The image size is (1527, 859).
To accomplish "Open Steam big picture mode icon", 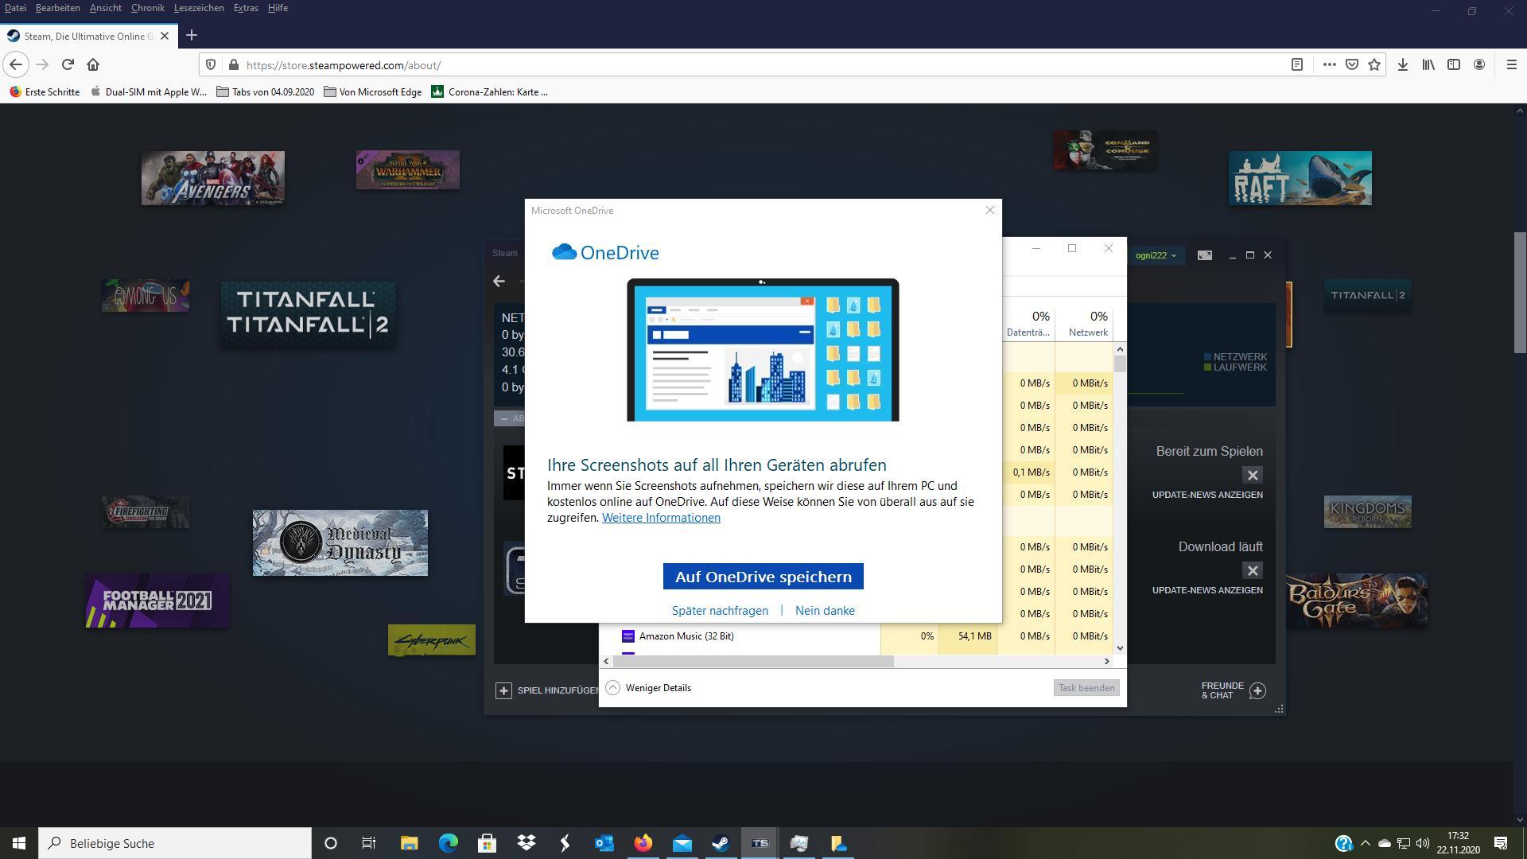I will (x=1205, y=255).
